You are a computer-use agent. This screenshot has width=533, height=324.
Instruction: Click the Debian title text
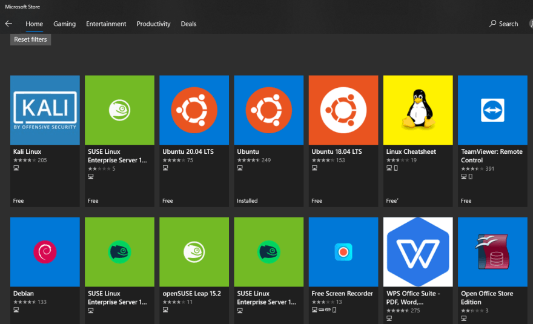(24, 293)
